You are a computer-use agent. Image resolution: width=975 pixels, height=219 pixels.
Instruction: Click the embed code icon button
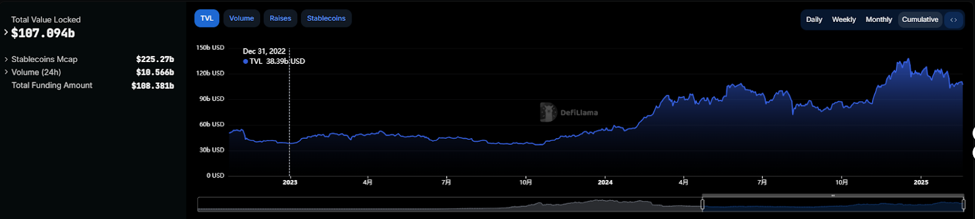coord(953,19)
